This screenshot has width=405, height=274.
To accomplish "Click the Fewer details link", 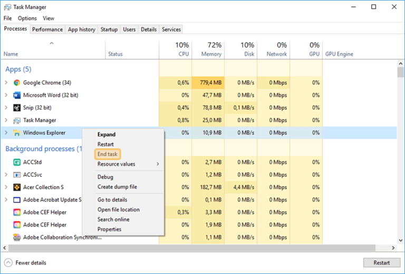I will coord(31,262).
